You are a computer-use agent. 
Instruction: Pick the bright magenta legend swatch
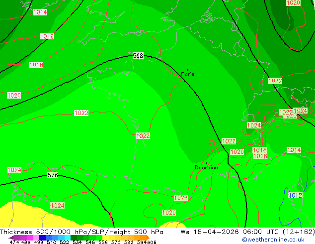coord(30,238)
